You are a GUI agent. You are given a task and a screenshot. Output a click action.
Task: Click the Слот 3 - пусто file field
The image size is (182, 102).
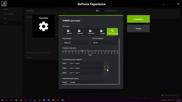pyautogui.click(x=86, y=73)
